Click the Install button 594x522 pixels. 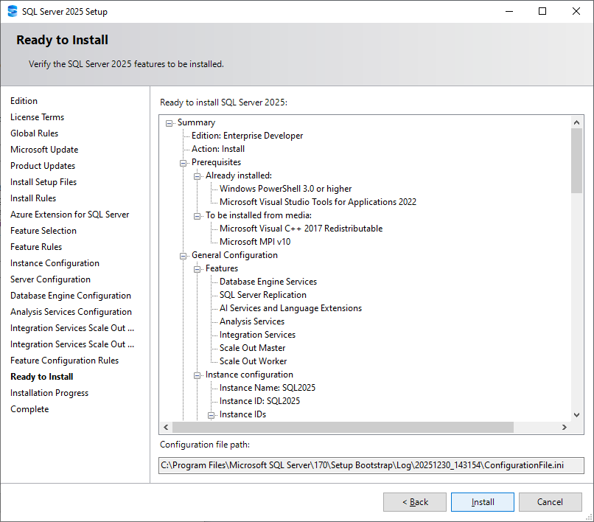(482, 502)
